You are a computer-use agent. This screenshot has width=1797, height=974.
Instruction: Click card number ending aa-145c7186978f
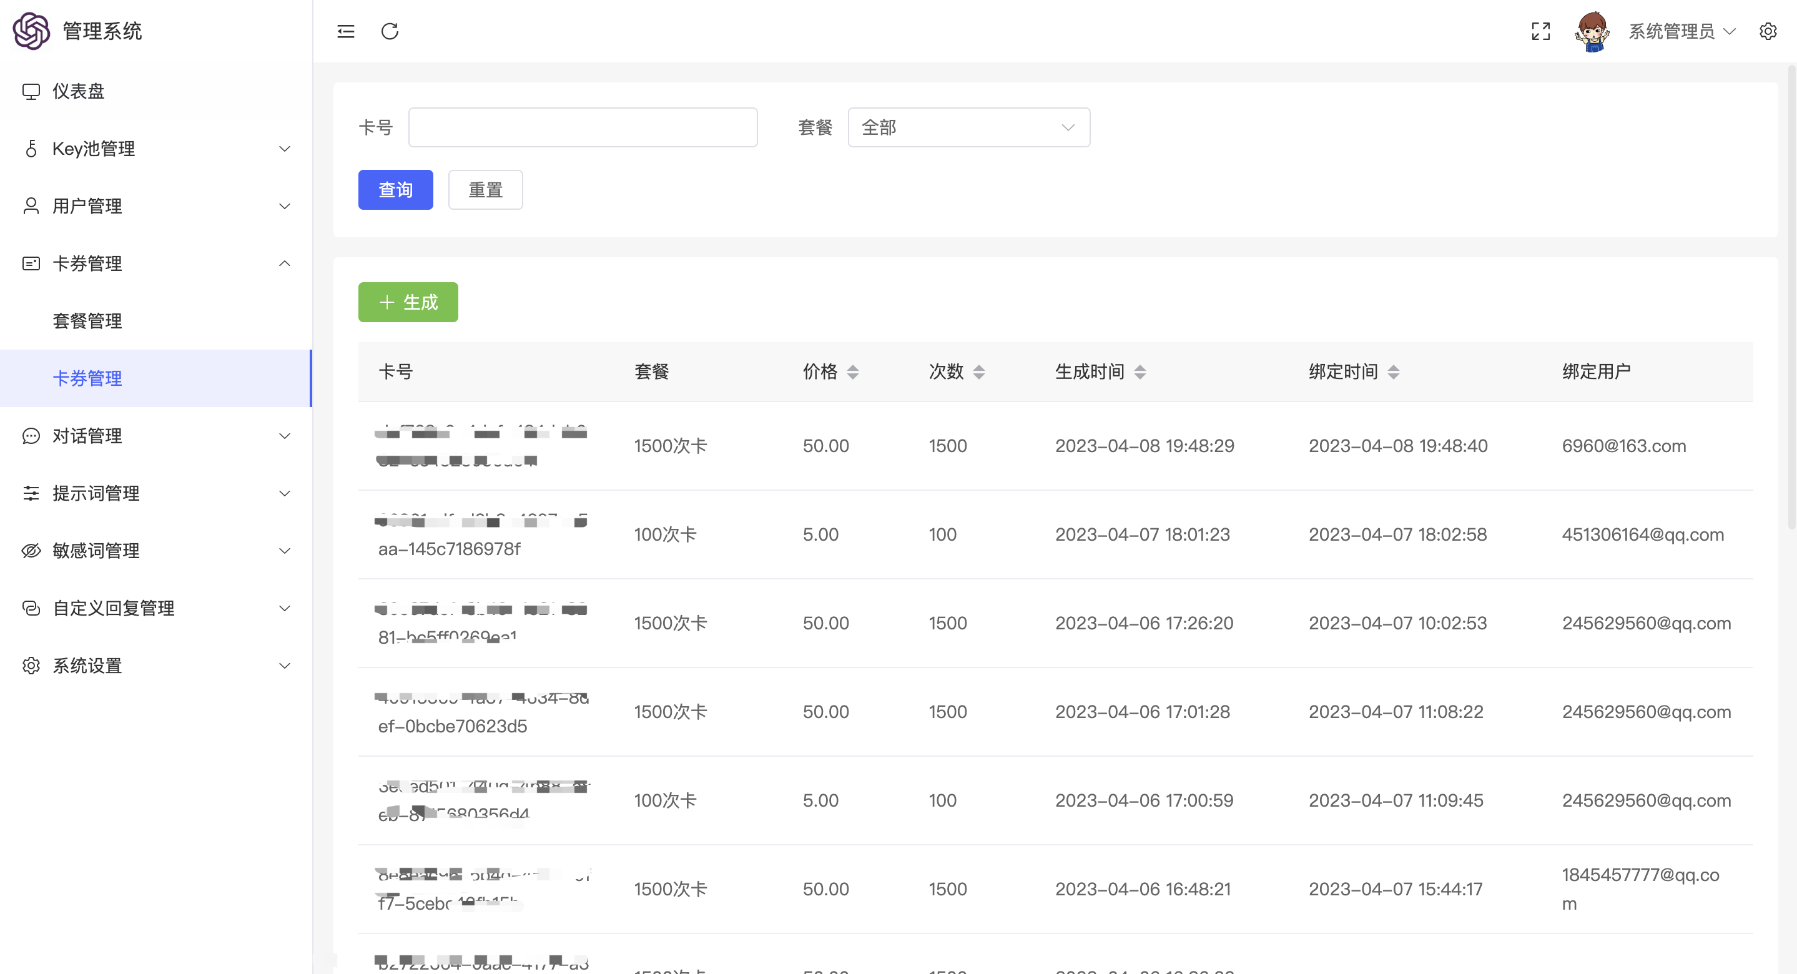[450, 549]
